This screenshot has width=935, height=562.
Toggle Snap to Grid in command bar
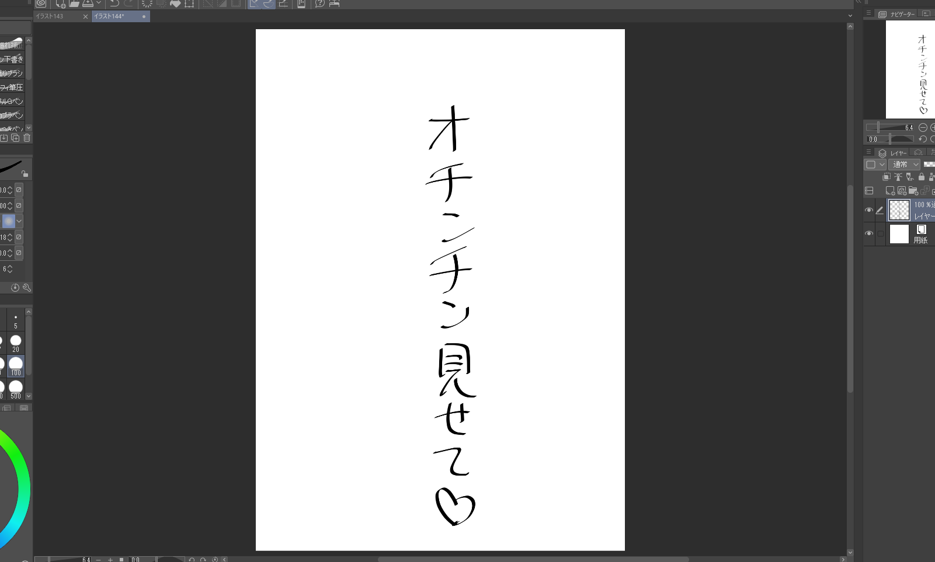tap(283, 4)
